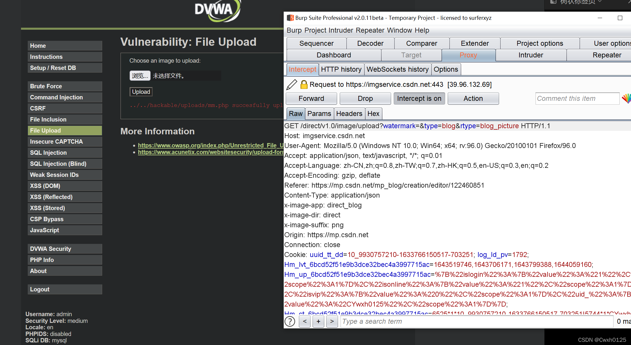
Task: Open the Repeater tool tab
Action: [607, 55]
